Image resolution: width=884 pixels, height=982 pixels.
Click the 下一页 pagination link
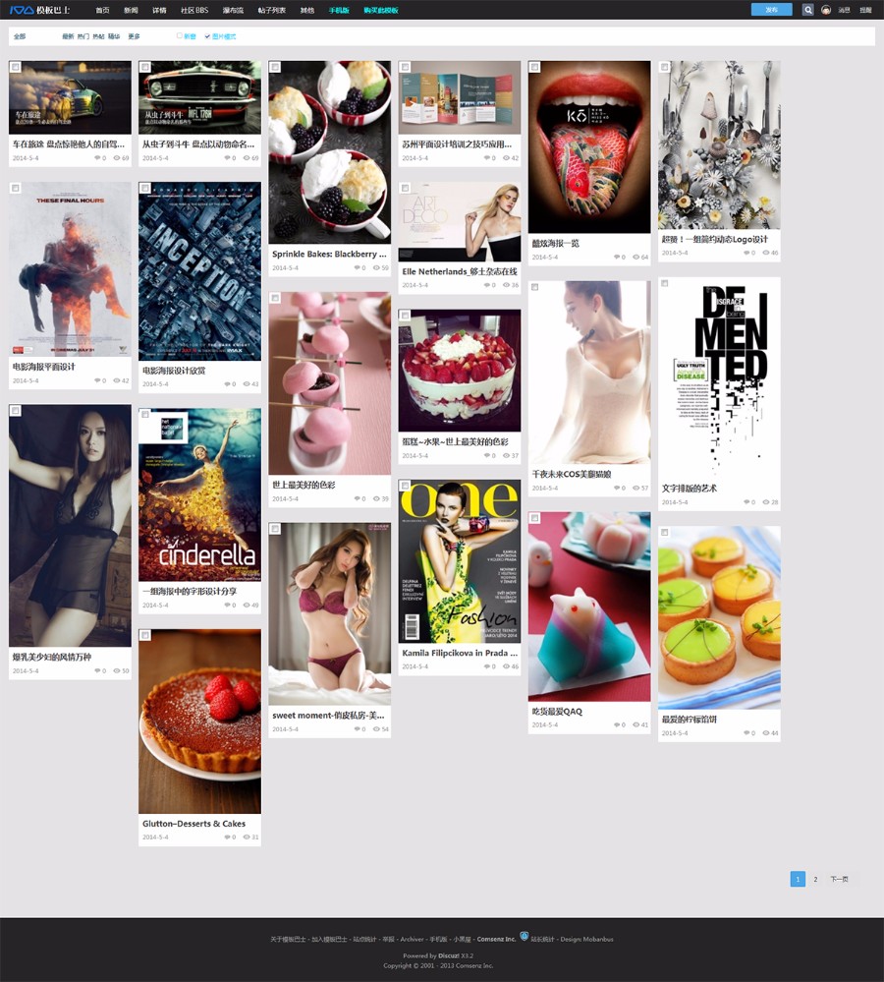(839, 880)
